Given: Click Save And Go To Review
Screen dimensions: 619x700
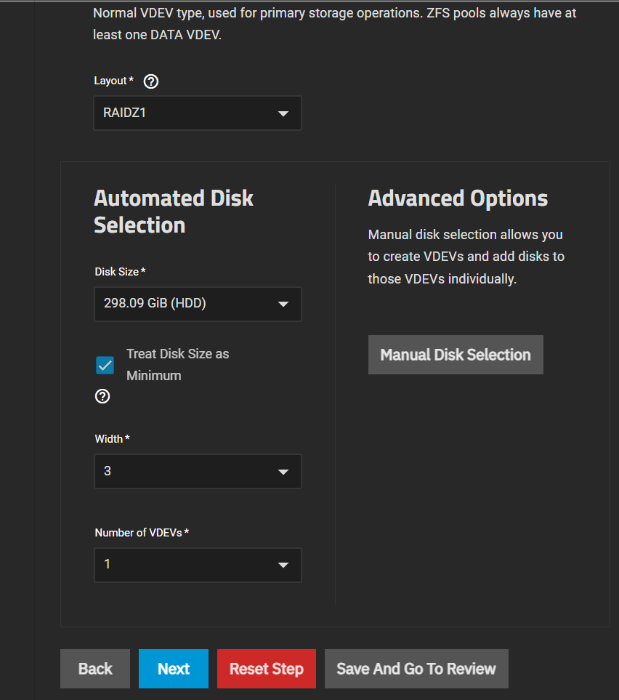Looking at the screenshot, I should (x=416, y=669).
